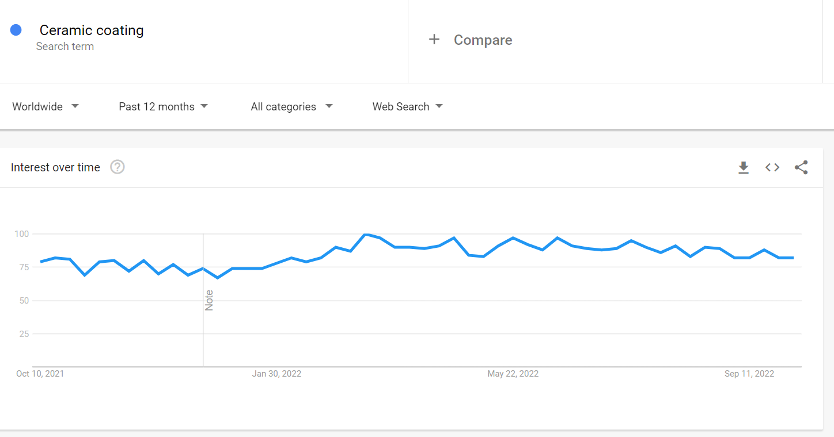Screen dimensions: 834x437
Task: Select the Jan 30, 2022 axis label
Action: 276,374
